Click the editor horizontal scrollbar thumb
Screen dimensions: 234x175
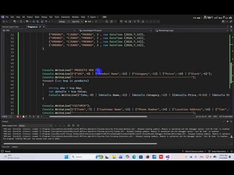coord(98,117)
